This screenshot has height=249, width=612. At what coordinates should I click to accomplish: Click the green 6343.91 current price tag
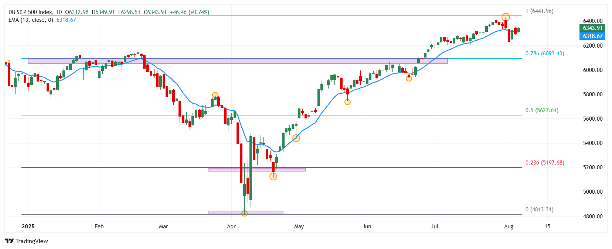tap(592, 28)
